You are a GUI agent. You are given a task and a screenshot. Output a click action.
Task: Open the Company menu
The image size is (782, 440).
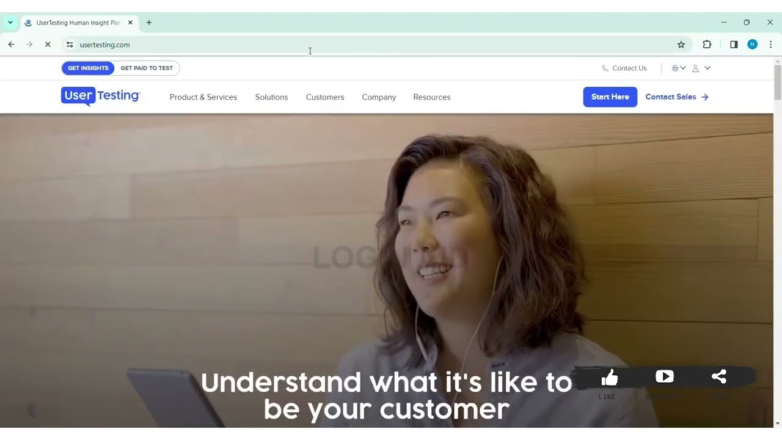(x=379, y=97)
